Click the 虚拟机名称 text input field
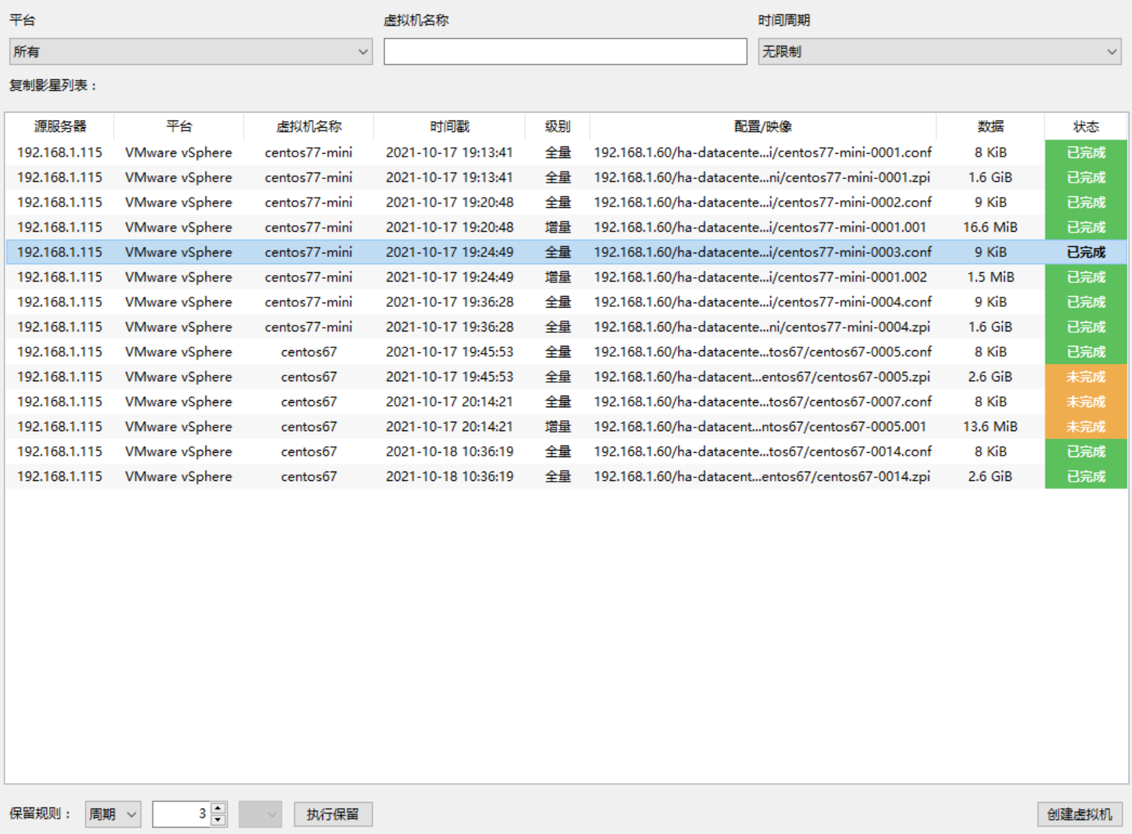This screenshot has height=834, width=1132. tap(565, 52)
